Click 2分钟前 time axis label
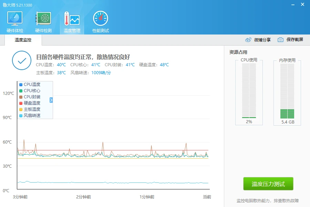Viewport: 310px width, 207px height. pos(84,197)
